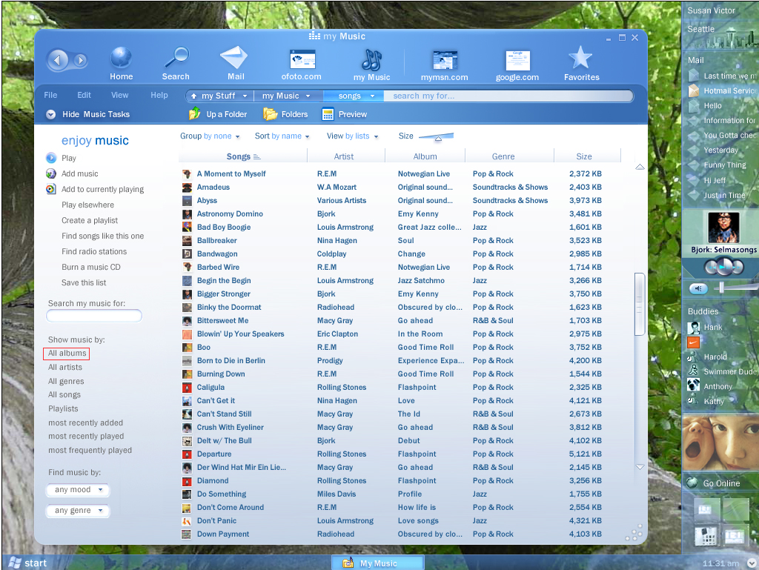Sort by the Genre column header
759x570 pixels.
tap(503, 156)
